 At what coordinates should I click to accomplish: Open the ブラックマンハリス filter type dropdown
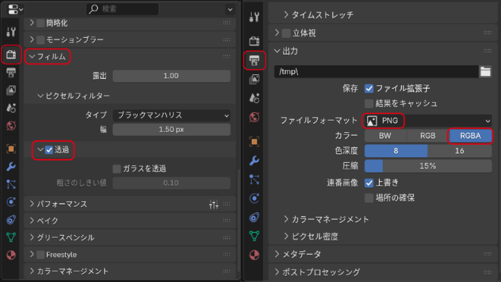point(172,115)
